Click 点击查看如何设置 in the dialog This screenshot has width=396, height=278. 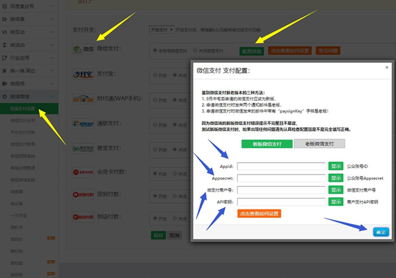259,213
